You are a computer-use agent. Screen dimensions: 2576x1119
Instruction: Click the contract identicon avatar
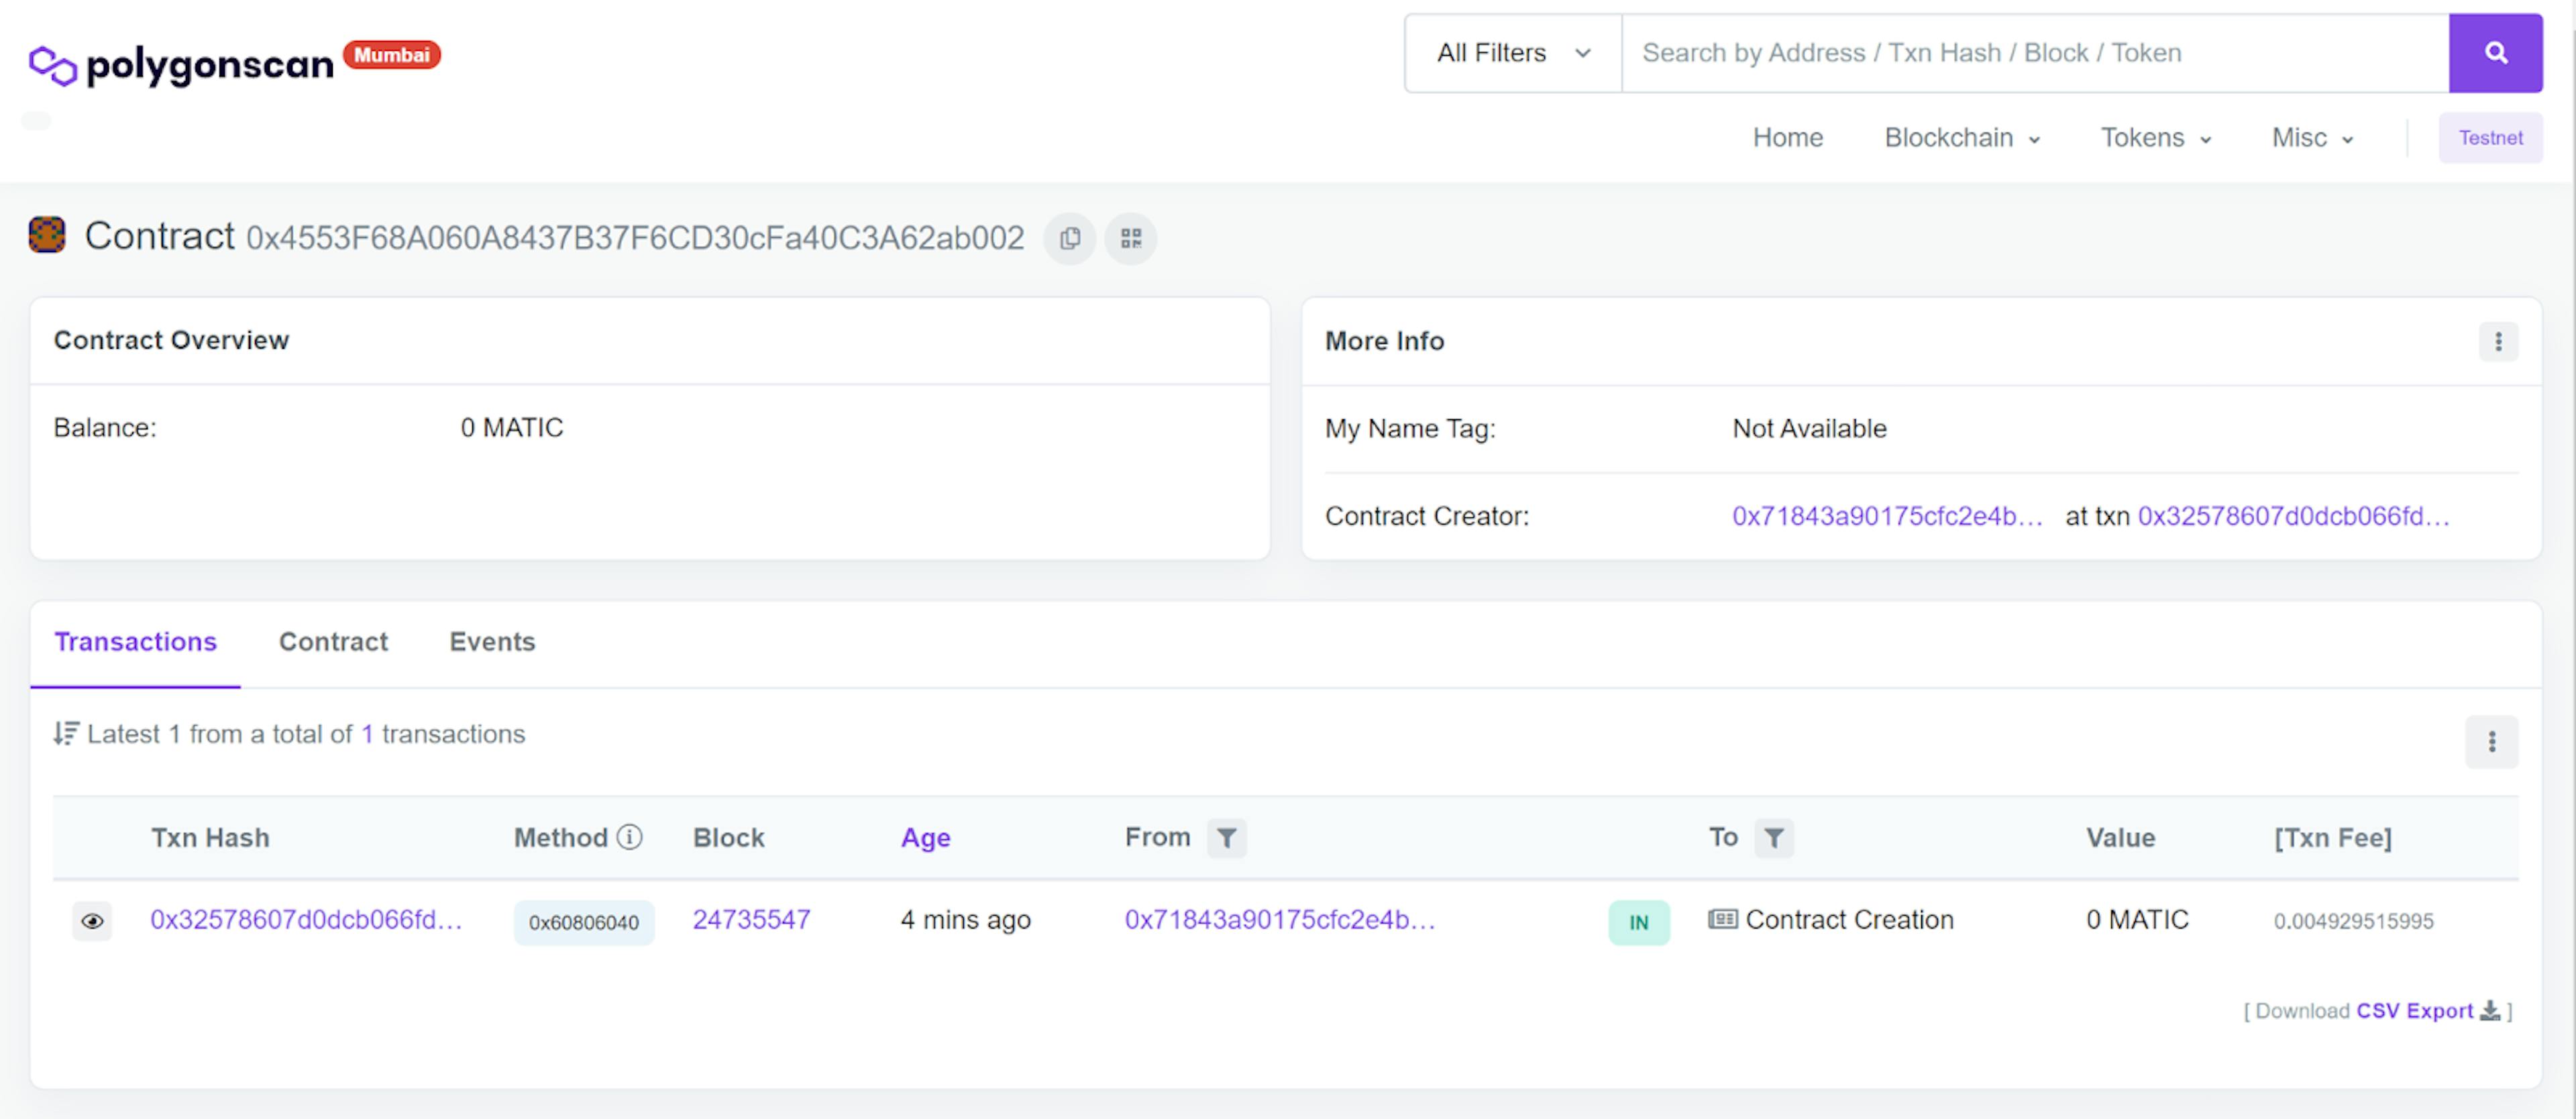pos(47,235)
